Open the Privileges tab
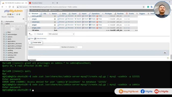Screen dimensions: 172x97 click(x=107, y=14)
